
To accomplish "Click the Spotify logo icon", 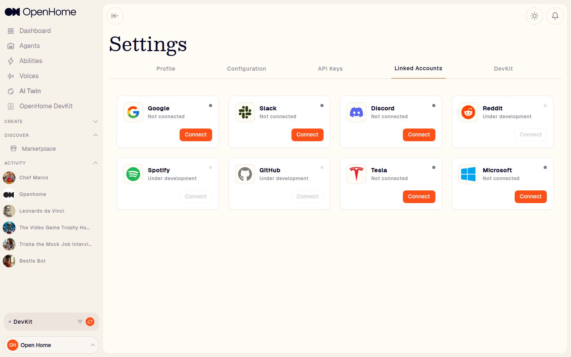I will pyautogui.click(x=133, y=174).
